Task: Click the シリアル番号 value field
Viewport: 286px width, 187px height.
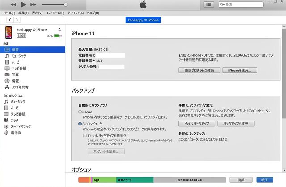Action: pos(111,66)
